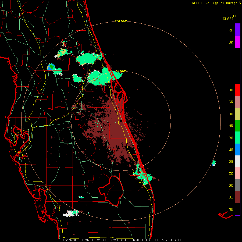Image resolution: width=242 pixels, height=242 pixels.
Task: Click the HR legend label
Action: (231, 126)
